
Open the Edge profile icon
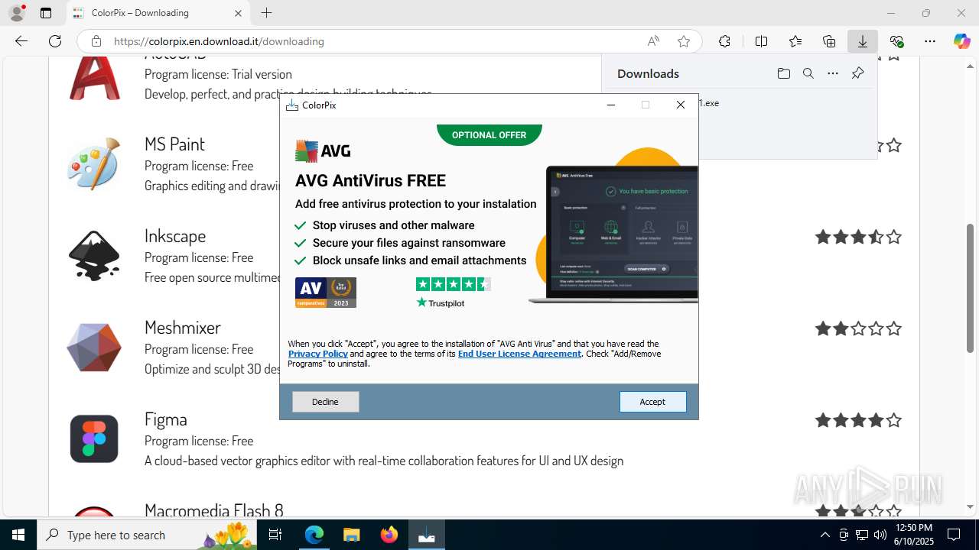pyautogui.click(x=17, y=13)
